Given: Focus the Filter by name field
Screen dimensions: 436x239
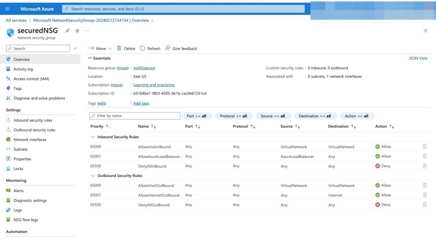Looking at the screenshot, I should 135,116.
